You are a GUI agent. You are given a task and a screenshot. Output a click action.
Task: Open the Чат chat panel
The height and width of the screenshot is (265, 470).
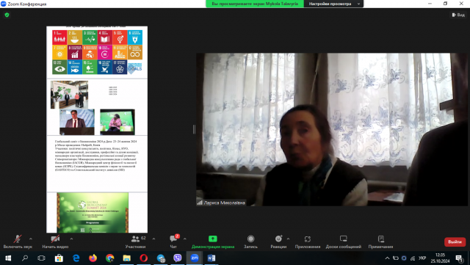point(173,242)
